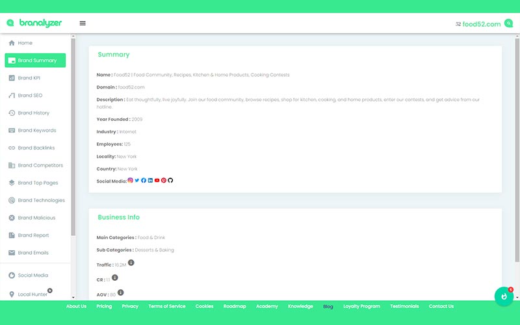520x325 pixels.
Task: Click the Brand Emails envelope icon
Action: tap(12, 253)
